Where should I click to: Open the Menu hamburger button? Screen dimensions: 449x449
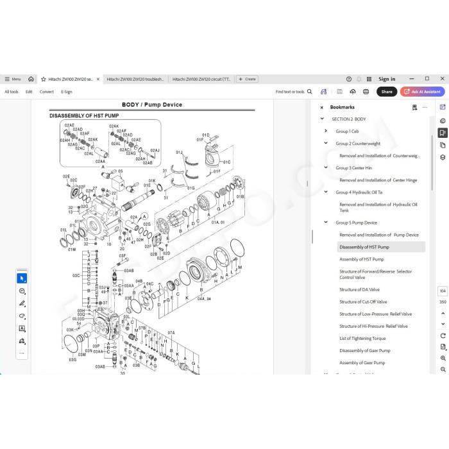point(13,79)
